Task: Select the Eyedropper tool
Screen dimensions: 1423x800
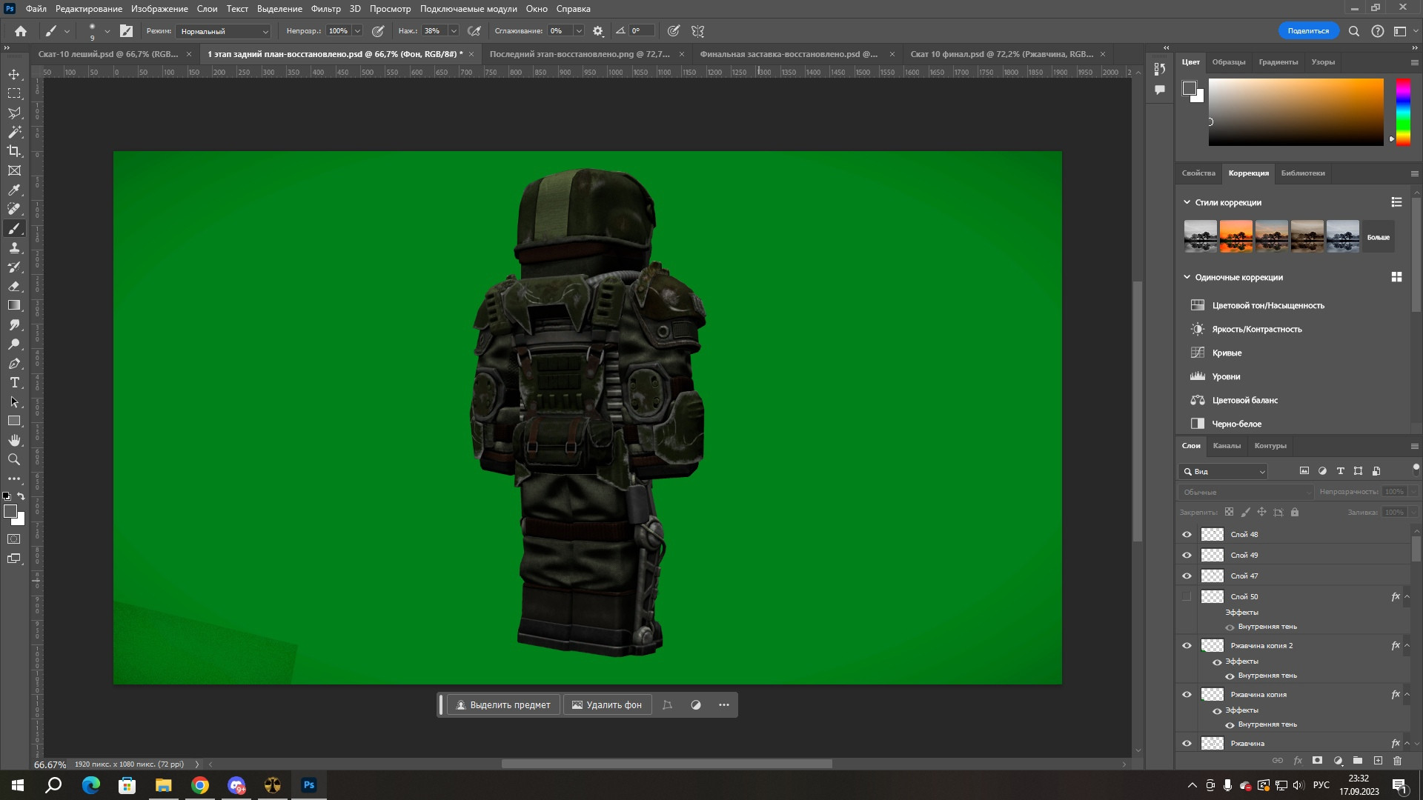Action: [14, 190]
